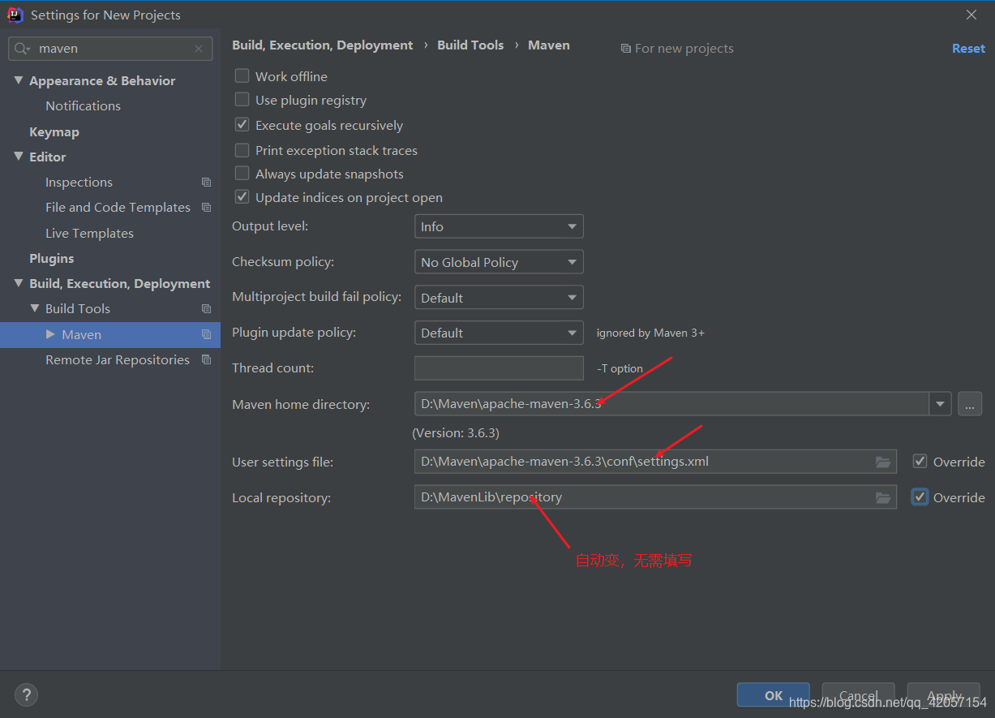The height and width of the screenshot is (718, 995).
Task: Collapse Build, Execution, Deployment tree node
Action: [19, 283]
